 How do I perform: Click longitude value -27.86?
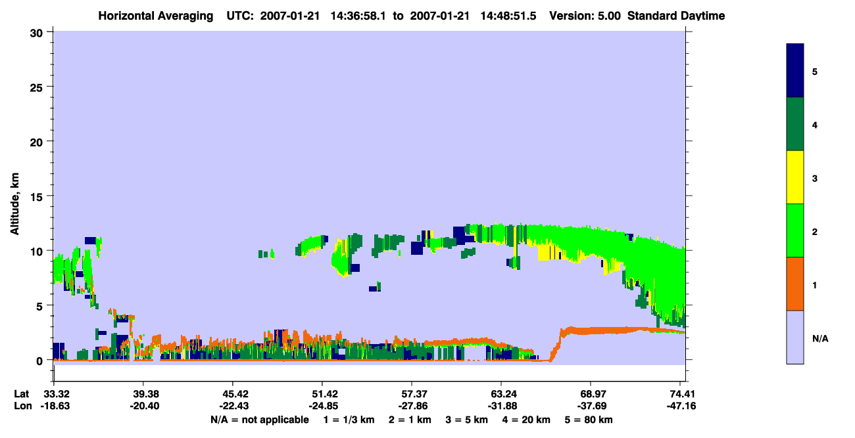pos(412,406)
